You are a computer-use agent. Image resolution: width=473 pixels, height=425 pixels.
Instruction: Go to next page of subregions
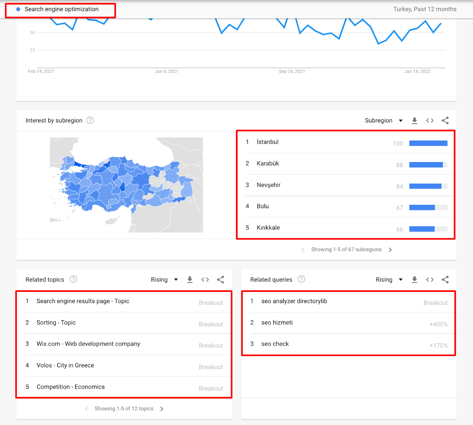tap(390, 250)
